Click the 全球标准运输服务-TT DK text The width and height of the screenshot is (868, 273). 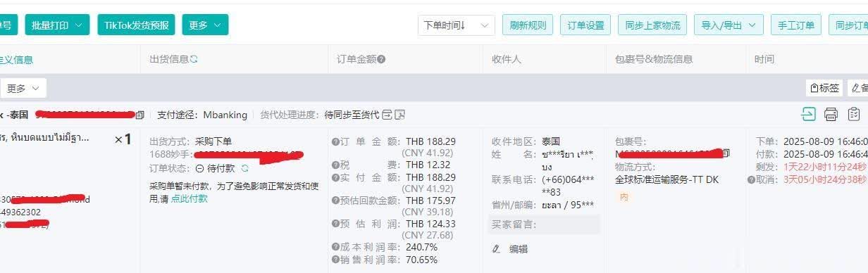click(666, 179)
